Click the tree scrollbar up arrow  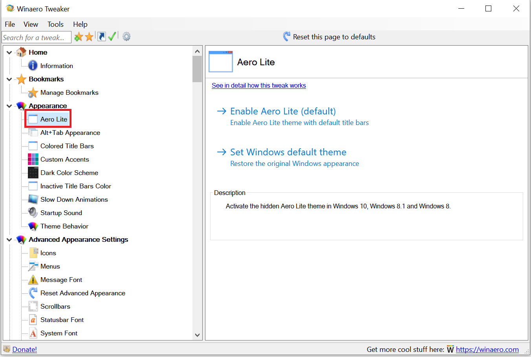click(x=197, y=52)
